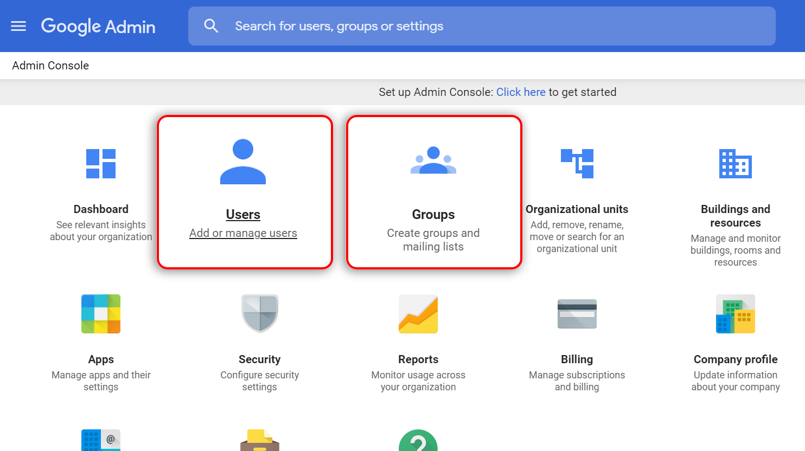Click the Groups people icon

[433, 160]
